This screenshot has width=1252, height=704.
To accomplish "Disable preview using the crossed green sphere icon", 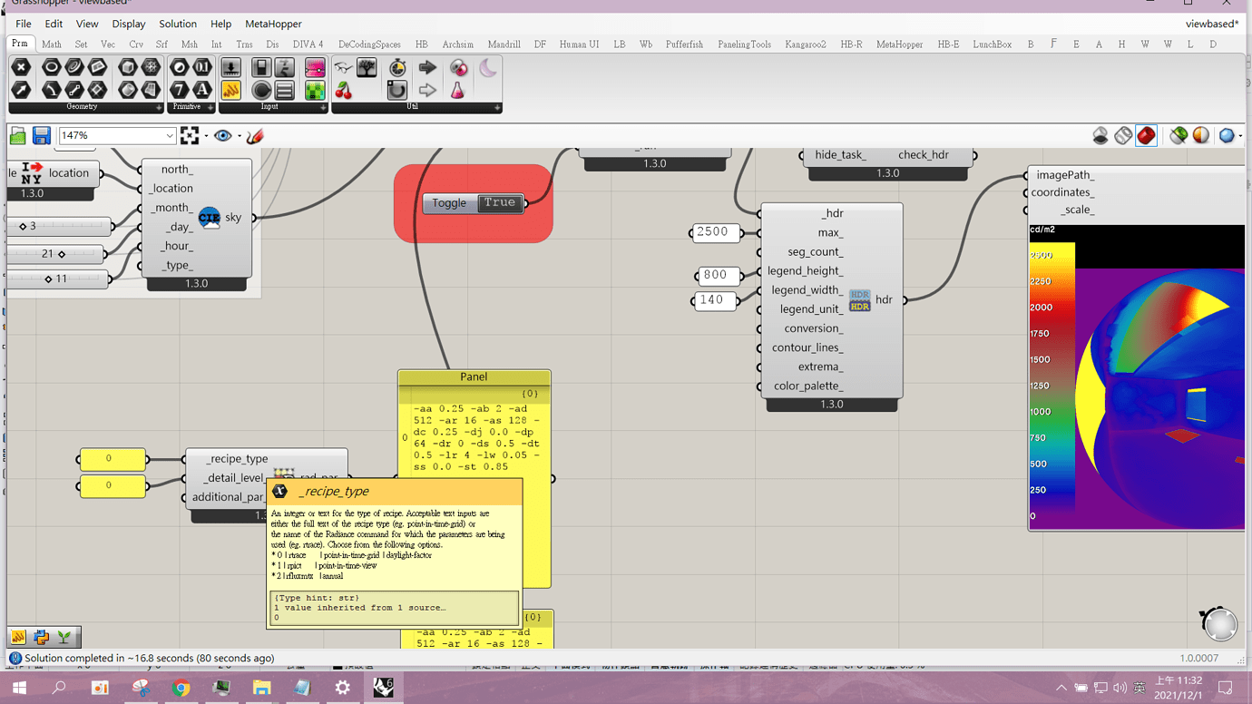I will coord(1179,135).
